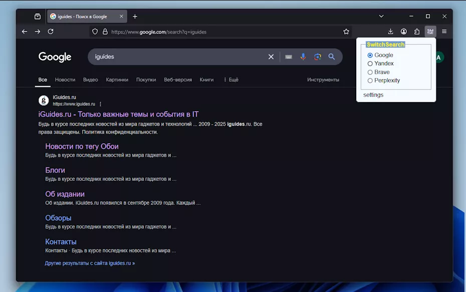Open Google Lens image search

pos(317,57)
